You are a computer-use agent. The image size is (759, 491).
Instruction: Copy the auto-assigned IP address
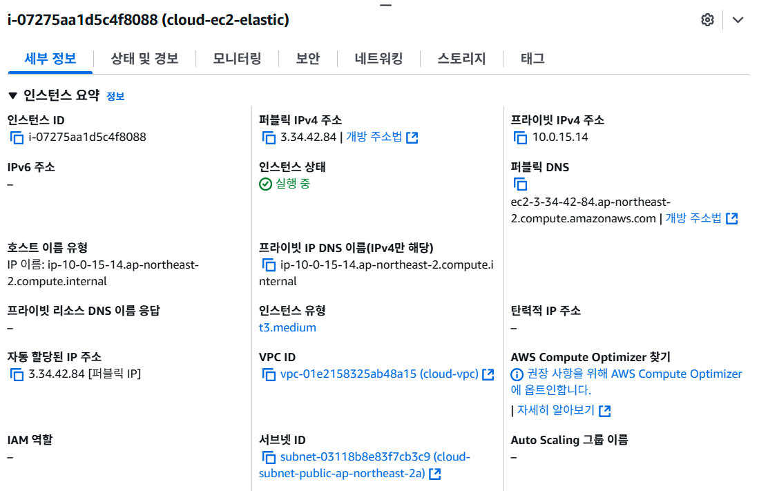tap(17, 374)
